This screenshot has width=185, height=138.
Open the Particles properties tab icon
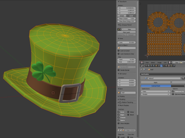tap(172, 66)
